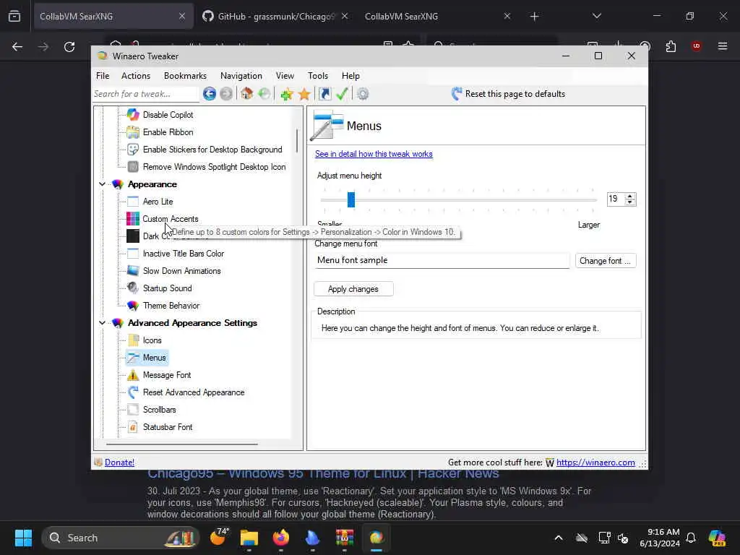Click the blue shortcut-arrow export icon
The height and width of the screenshot is (555, 740).
[324, 94]
